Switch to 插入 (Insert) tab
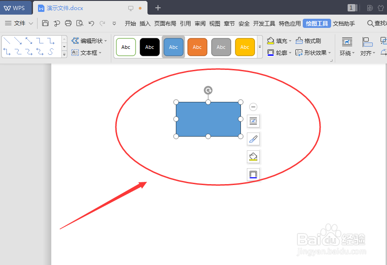This screenshot has height=265, width=387. click(x=145, y=23)
